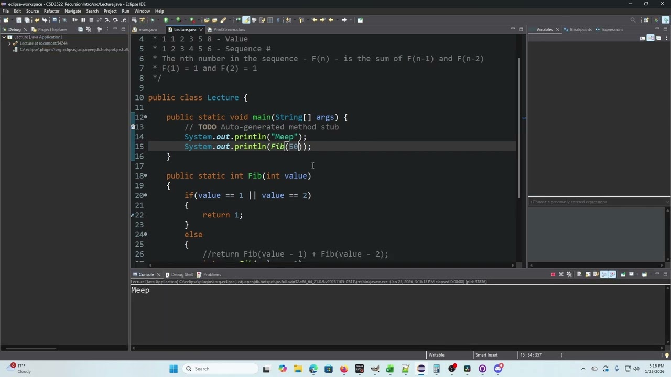The width and height of the screenshot is (671, 377).
Task: Minimize the Console panel
Action: tap(657, 274)
